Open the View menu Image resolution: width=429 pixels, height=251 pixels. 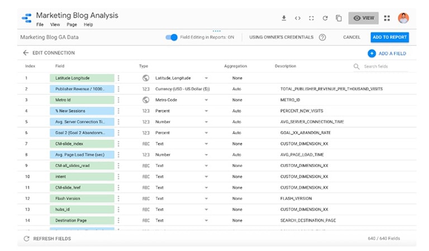[x=55, y=25]
